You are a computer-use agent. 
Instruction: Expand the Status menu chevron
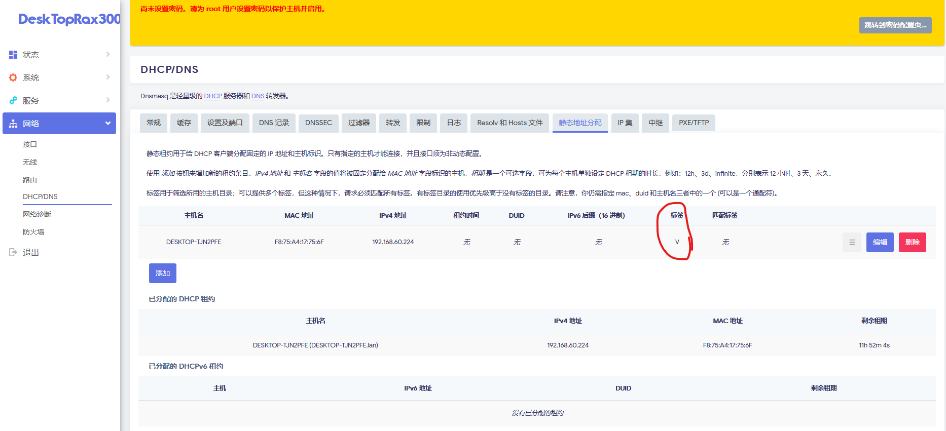pyautogui.click(x=107, y=55)
